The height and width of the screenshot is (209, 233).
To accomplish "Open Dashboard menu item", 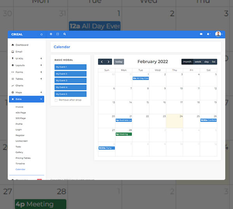I will coord(22,45).
